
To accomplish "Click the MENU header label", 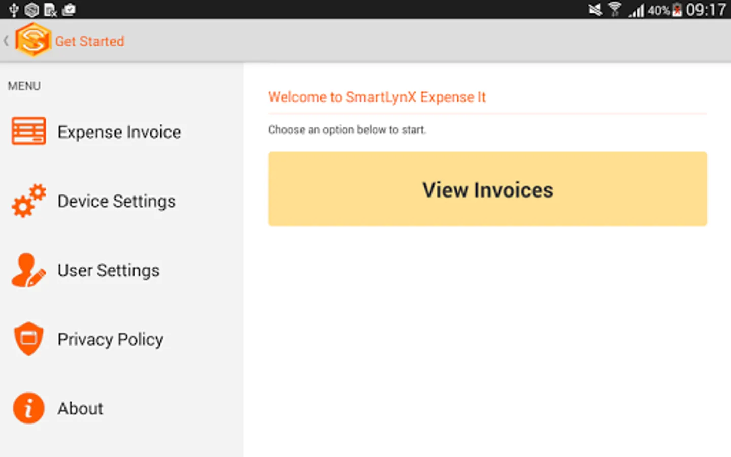I will pos(24,86).
